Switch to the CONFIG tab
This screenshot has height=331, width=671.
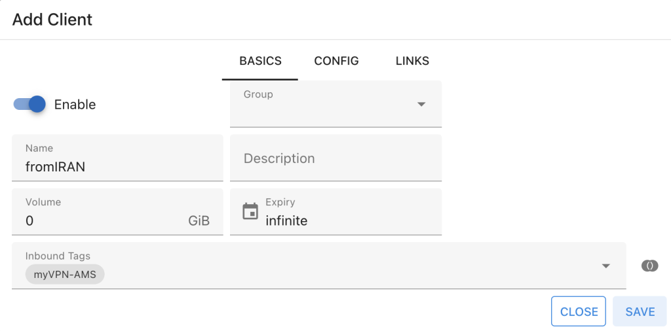tap(336, 61)
